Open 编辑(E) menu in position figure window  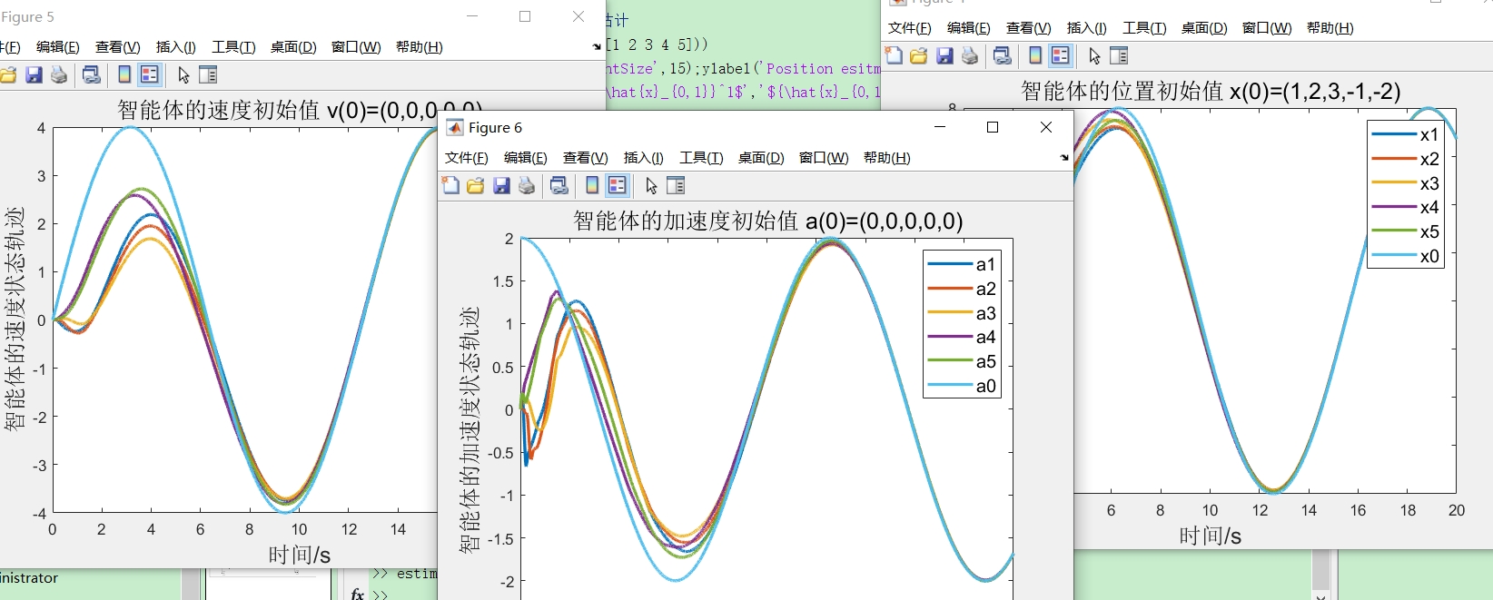click(x=969, y=28)
